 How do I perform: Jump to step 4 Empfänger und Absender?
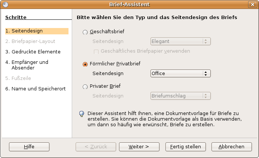[x=27, y=65]
